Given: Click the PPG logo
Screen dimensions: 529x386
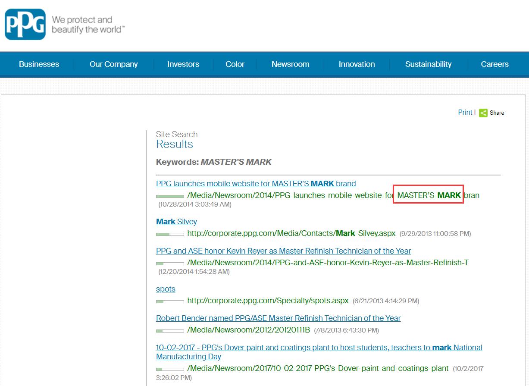Looking at the screenshot, I should click(25, 25).
